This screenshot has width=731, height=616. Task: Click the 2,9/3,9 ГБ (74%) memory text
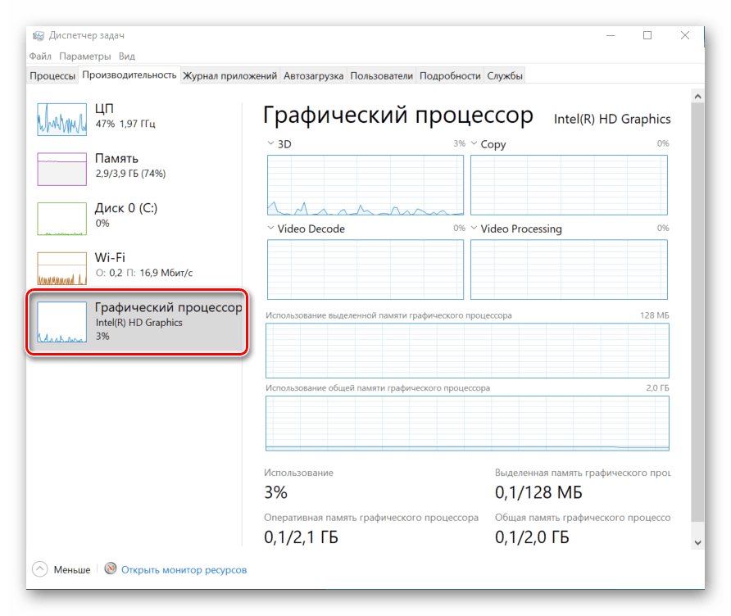(x=130, y=174)
